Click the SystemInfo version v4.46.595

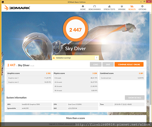coord(25,108)
